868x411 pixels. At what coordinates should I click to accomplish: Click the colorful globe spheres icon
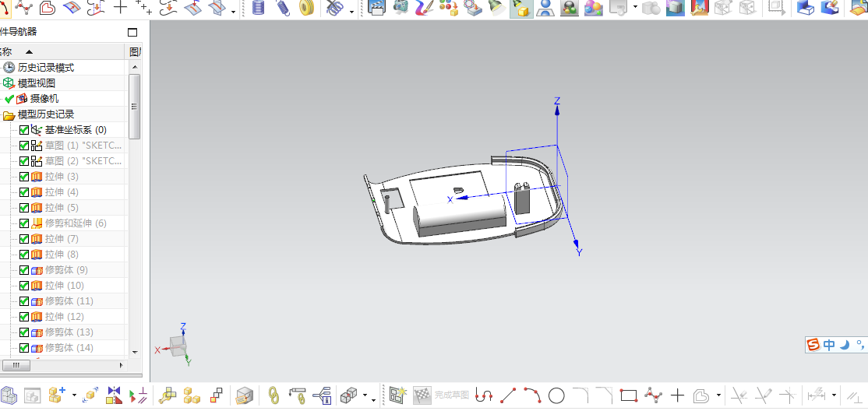(x=594, y=7)
